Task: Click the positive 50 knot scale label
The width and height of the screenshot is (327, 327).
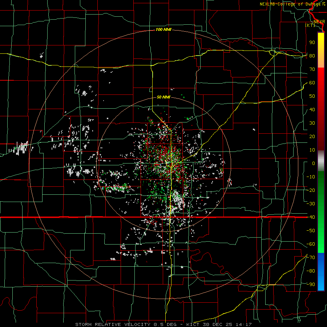Action: point(312,96)
